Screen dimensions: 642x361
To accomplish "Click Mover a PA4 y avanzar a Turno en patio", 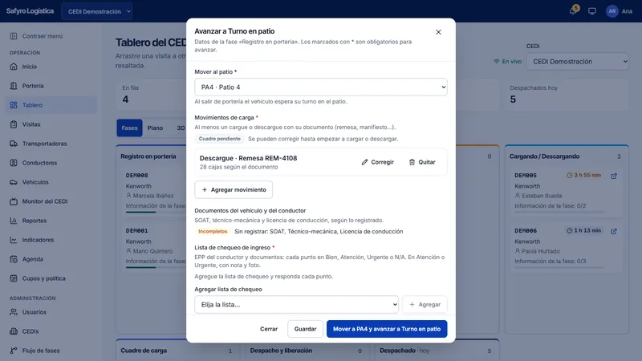I will point(387,329).
